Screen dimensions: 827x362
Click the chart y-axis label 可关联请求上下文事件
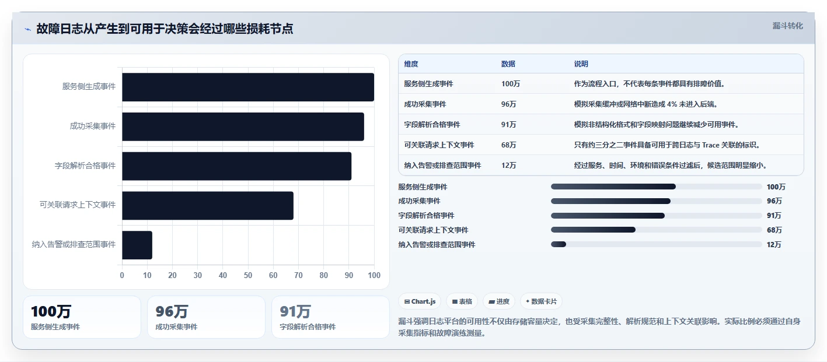point(78,205)
